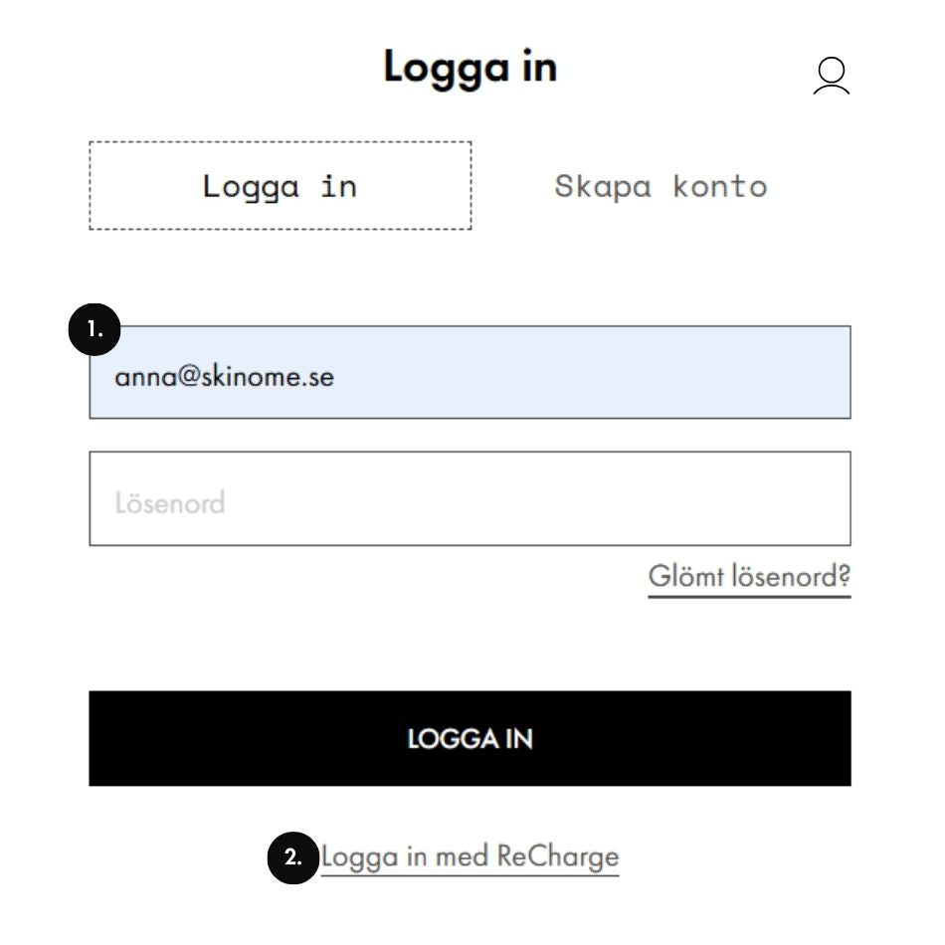Viewport: 945px width, 945px height.
Task: Click the numbered badge 2 marker
Action: 293,856
